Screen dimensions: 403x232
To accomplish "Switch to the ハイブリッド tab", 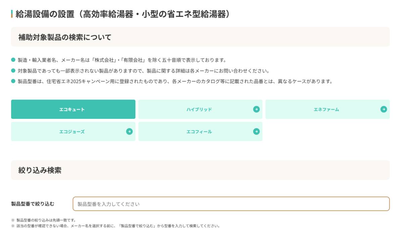I will tap(200, 109).
